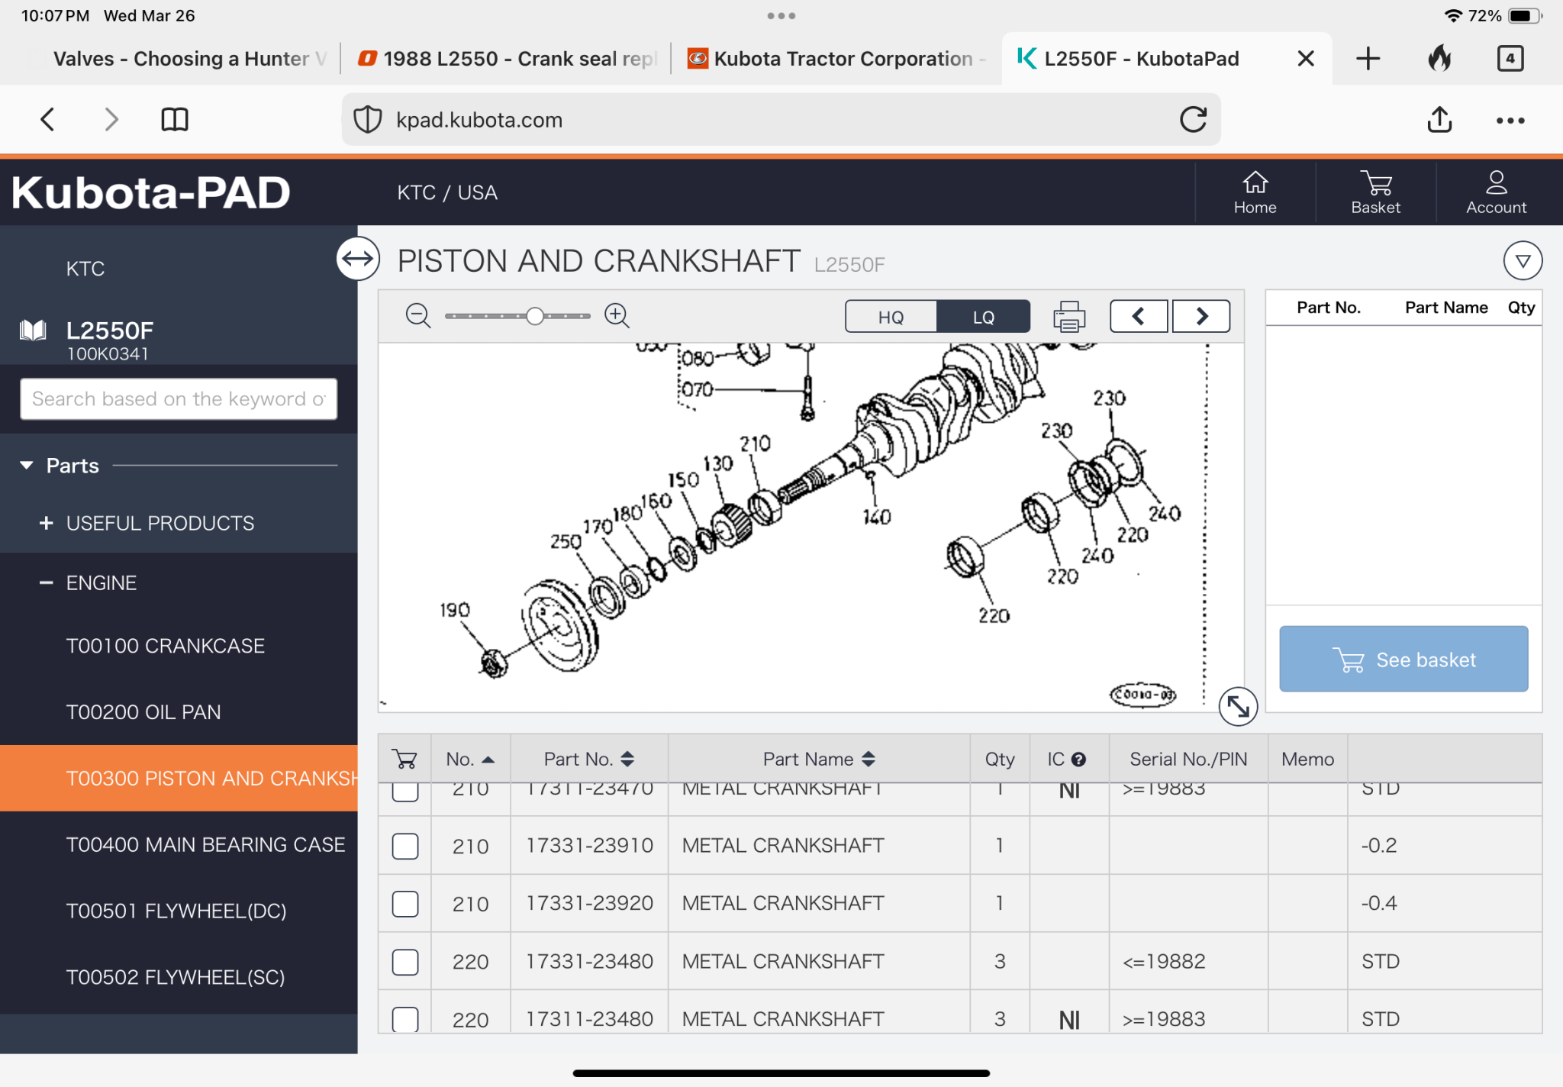
Task: Open the browser more options menu
Action: (x=1510, y=120)
